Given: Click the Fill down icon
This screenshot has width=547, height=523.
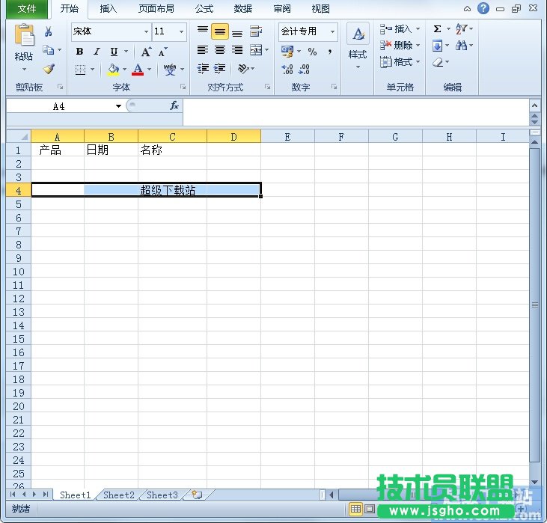Looking at the screenshot, I should coord(438,46).
